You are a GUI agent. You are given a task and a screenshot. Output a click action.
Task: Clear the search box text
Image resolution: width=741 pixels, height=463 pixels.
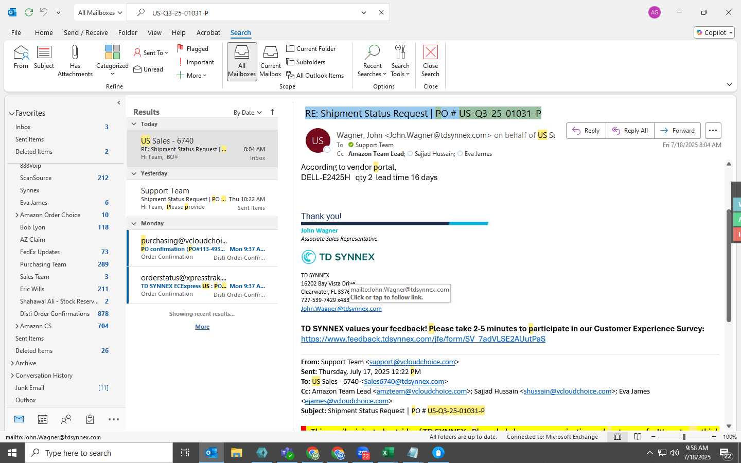[x=381, y=12]
